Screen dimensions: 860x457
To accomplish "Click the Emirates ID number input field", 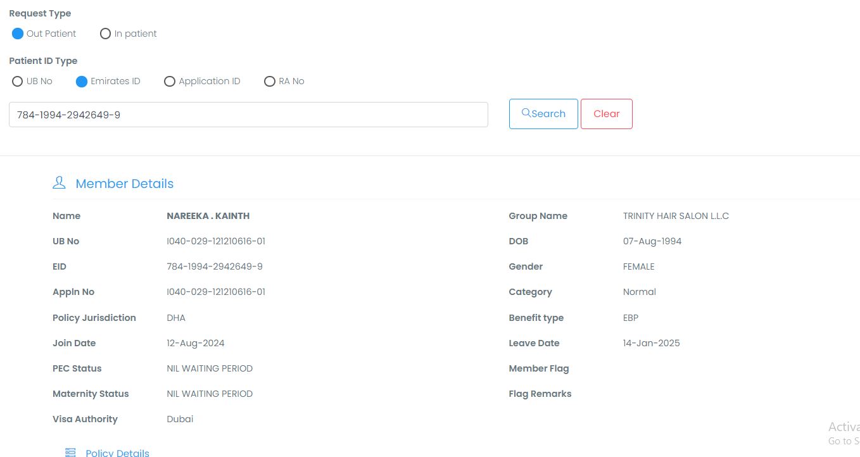I will point(248,115).
